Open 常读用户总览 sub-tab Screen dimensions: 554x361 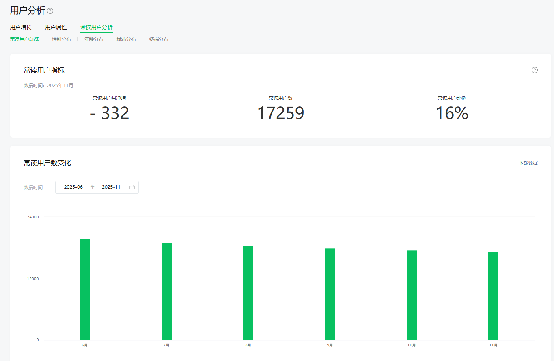tap(24, 39)
